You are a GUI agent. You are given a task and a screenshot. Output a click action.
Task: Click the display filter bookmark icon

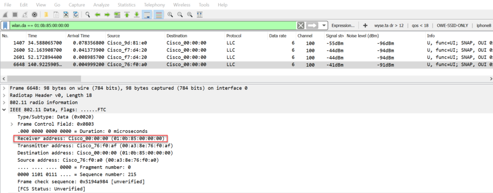point(5,25)
